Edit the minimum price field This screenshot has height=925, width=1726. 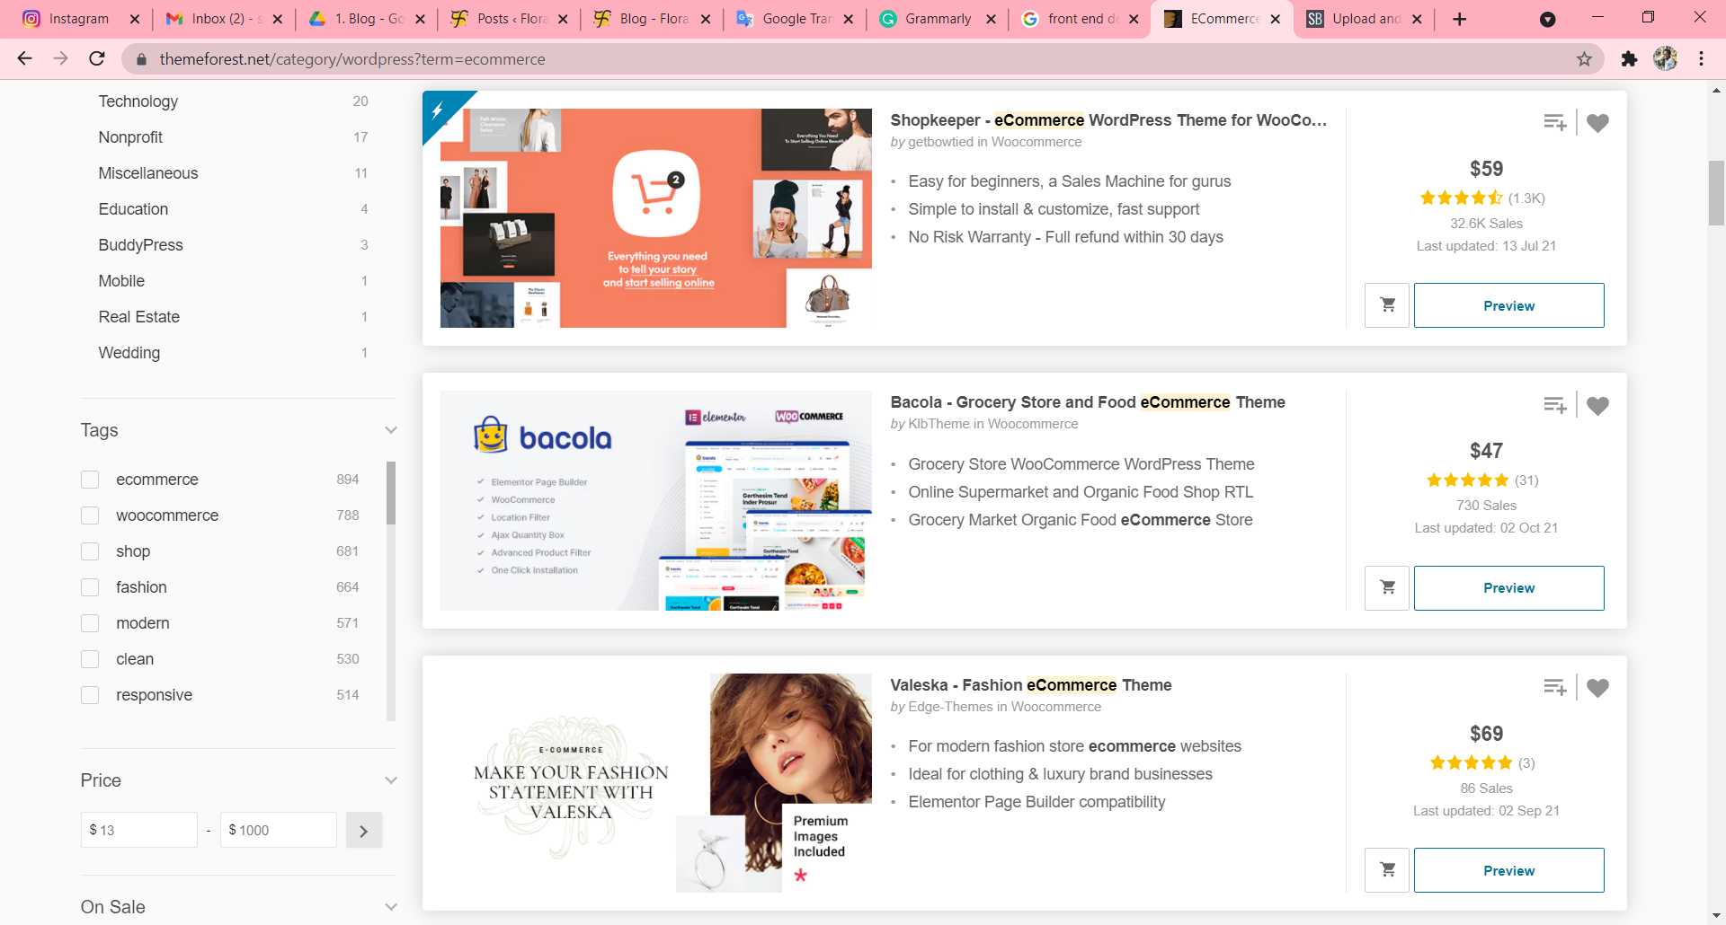pyautogui.click(x=138, y=830)
